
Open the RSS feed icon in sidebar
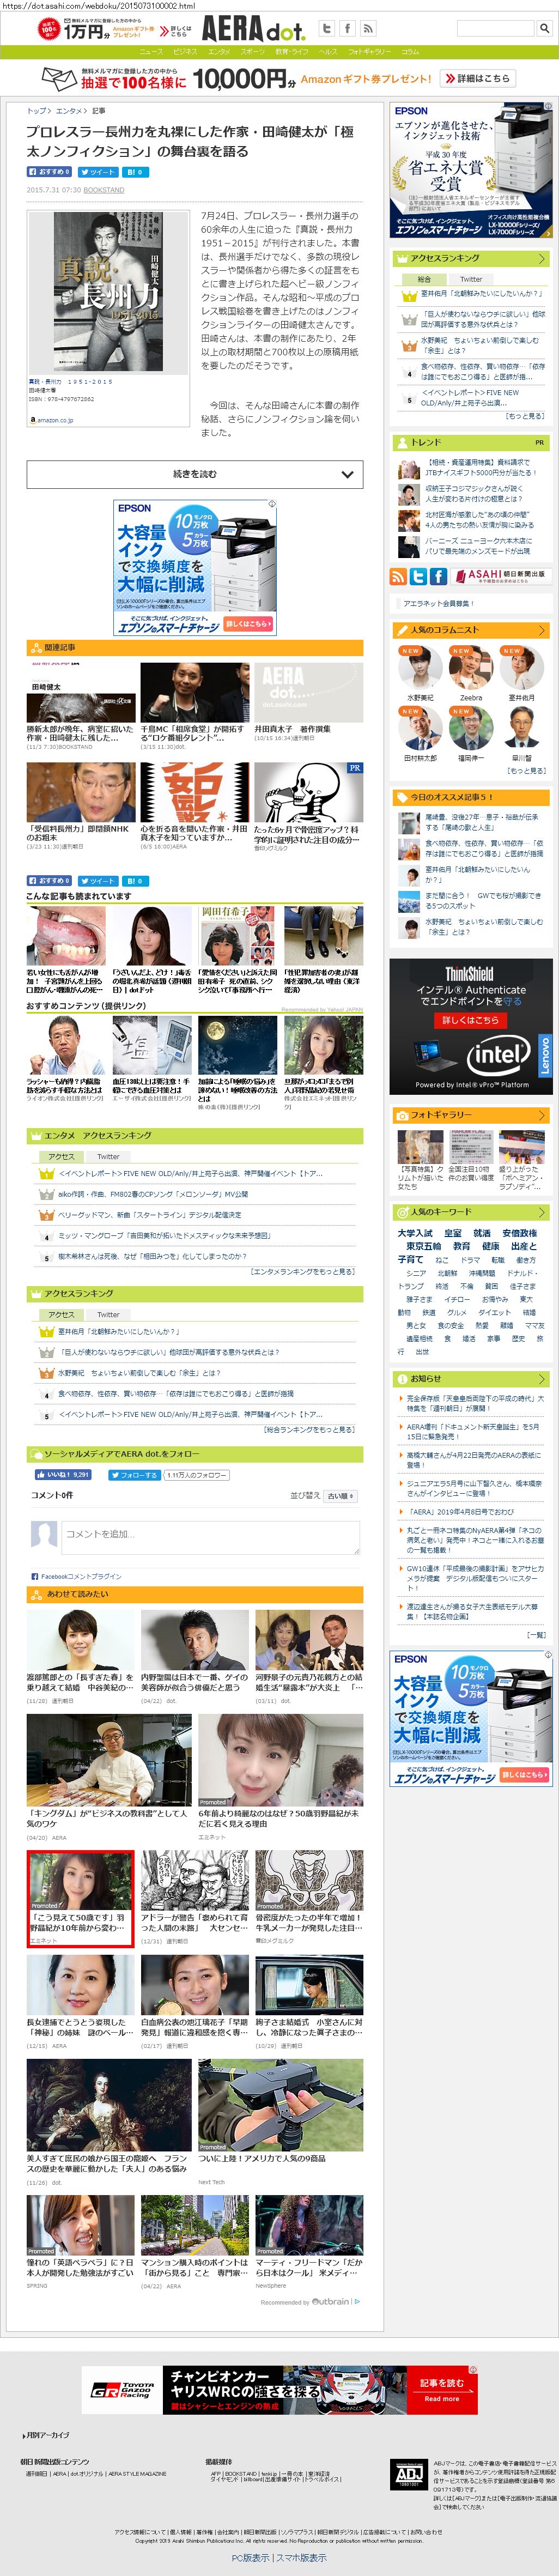[x=398, y=576]
